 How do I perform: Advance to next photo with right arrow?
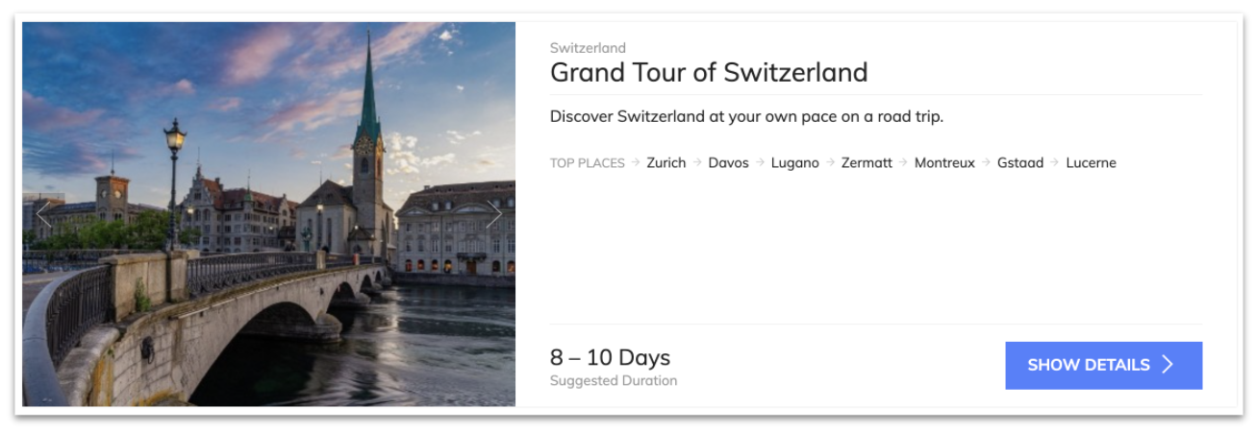(x=493, y=214)
